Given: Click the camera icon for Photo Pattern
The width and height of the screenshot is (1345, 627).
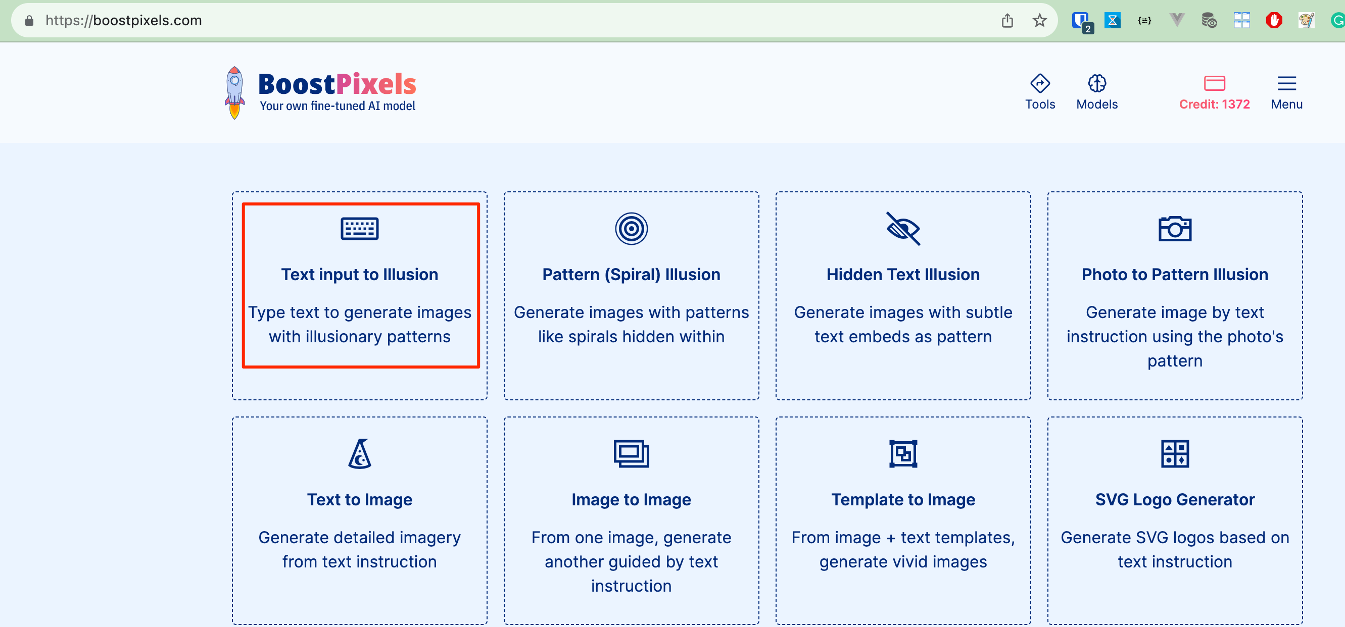Looking at the screenshot, I should coord(1174,229).
